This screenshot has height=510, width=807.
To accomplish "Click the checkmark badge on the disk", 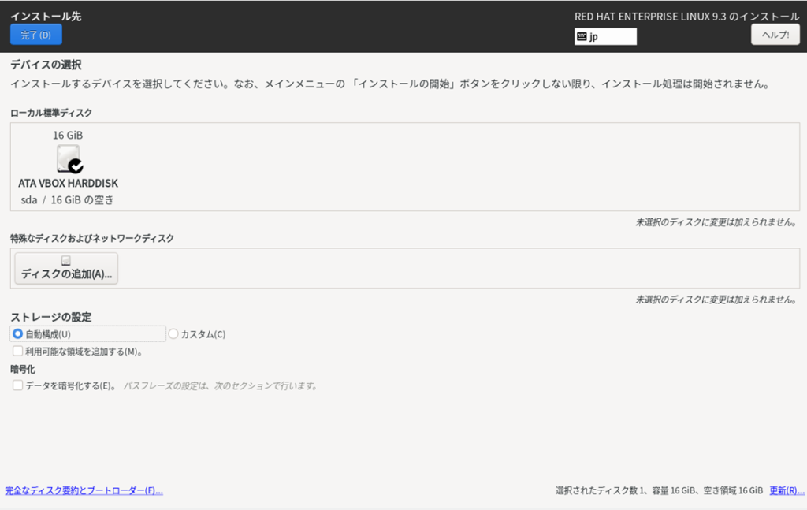I will 76,166.
